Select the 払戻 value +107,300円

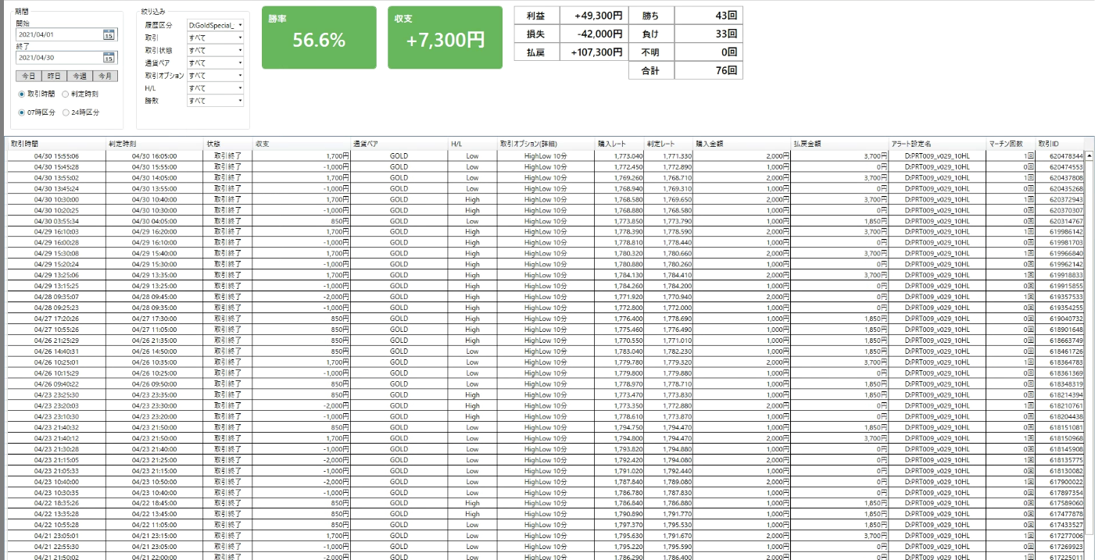point(595,52)
